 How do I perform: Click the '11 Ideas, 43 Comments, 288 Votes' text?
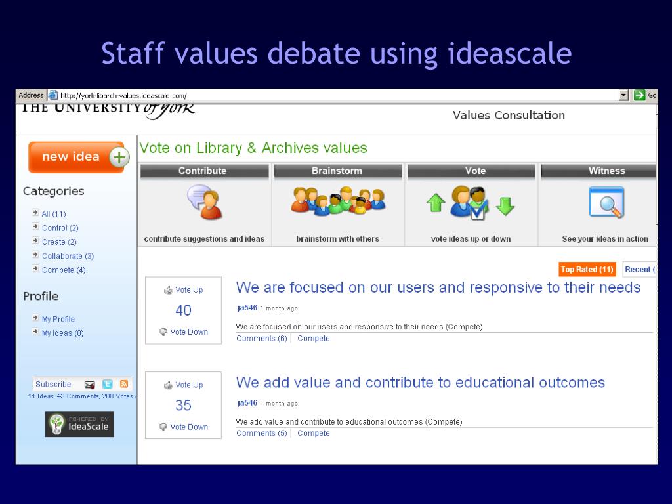pyautogui.click(x=81, y=396)
